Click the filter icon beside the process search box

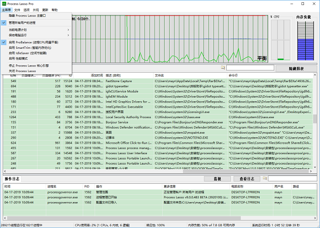coord(223,67)
